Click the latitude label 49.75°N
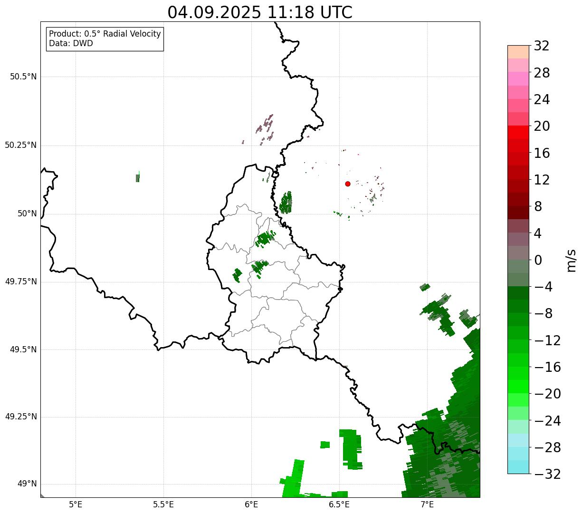Viewport: 582px width, 514px height. [x=21, y=281]
